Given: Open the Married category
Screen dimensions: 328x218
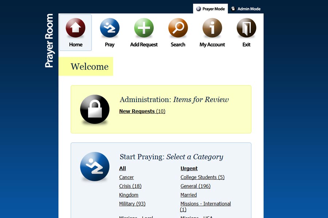Looking at the screenshot, I should pos(188,195).
